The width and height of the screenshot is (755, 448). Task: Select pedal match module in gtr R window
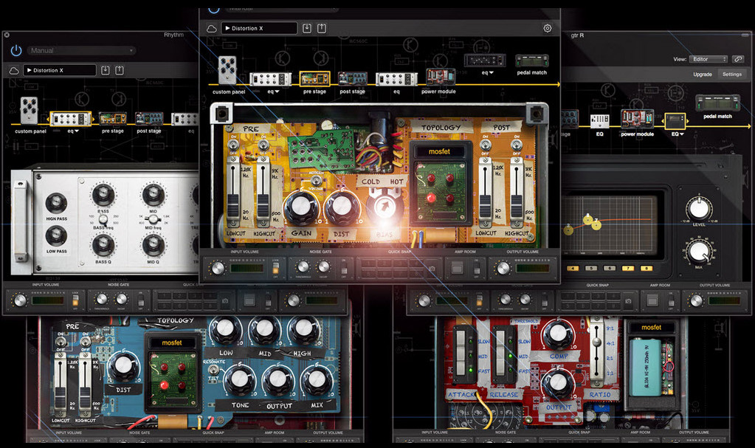pyautogui.click(x=717, y=103)
